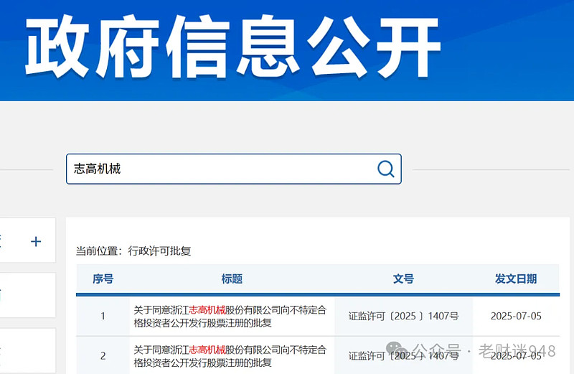Focus the search box containing 志高机械
Screen dimensions: 574x374
(x=234, y=169)
